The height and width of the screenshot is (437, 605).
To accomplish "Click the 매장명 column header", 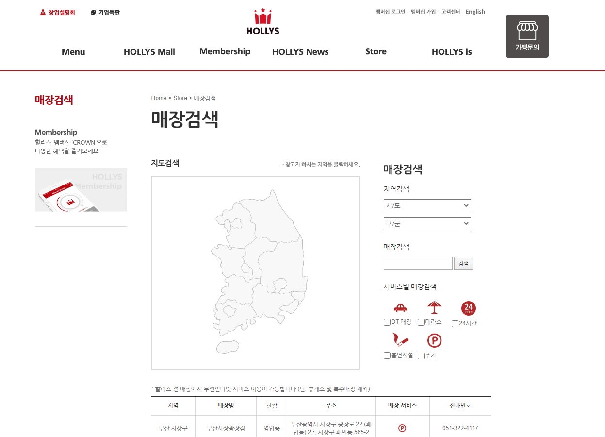I will pos(226,405).
